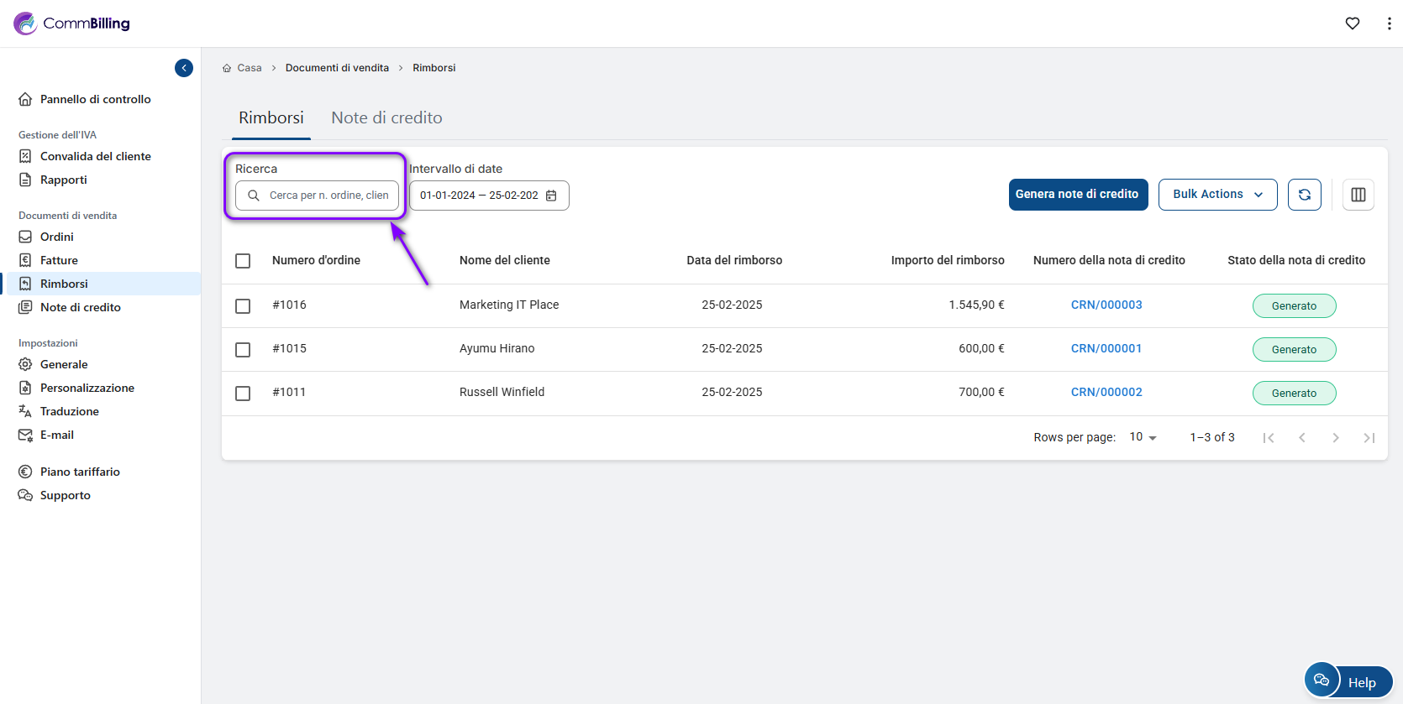Click the refresh icon button
The width and height of the screenshot is (1403, 704).
(1304, 195)
